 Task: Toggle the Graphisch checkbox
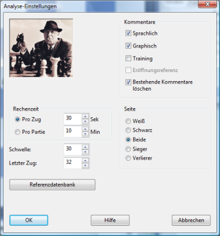(128, 46)
